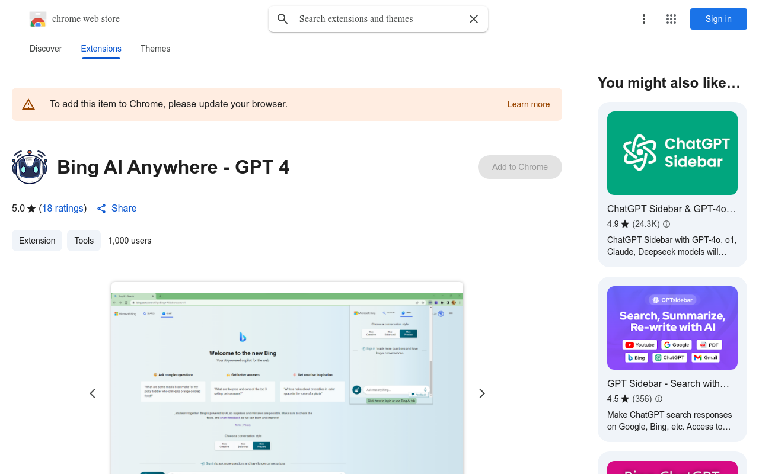
Task: Switch to the Extensions tab
Action: 101,49
